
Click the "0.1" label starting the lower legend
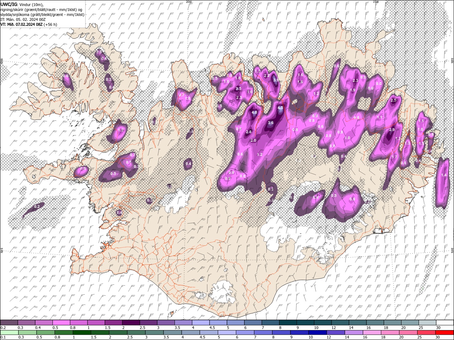pyautogui.click(x=3, y=338)
